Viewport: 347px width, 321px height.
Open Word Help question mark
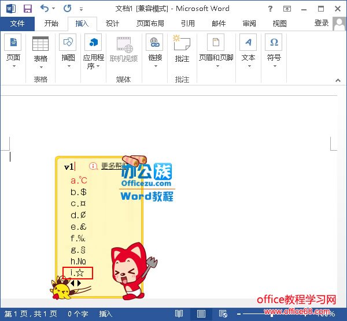coord(270,9)
